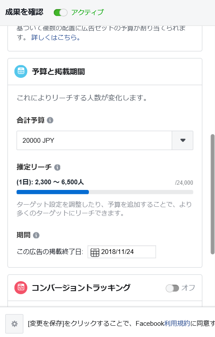Image resolution: width=215 pixels, height=337 pixels.
Task: Click the blue budget calculator icon
Action: coord(21,71)
